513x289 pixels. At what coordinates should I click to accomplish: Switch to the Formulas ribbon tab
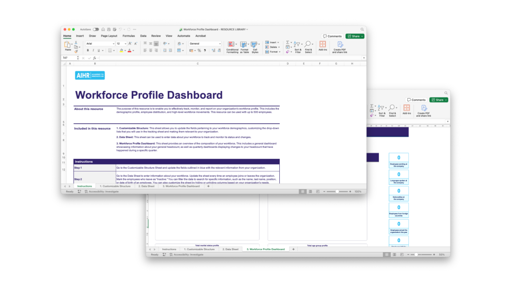coord(129,36)
